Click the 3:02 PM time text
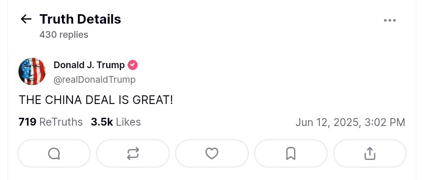The width and height of the screenshot is (426, 180). [x=384, y=122]
